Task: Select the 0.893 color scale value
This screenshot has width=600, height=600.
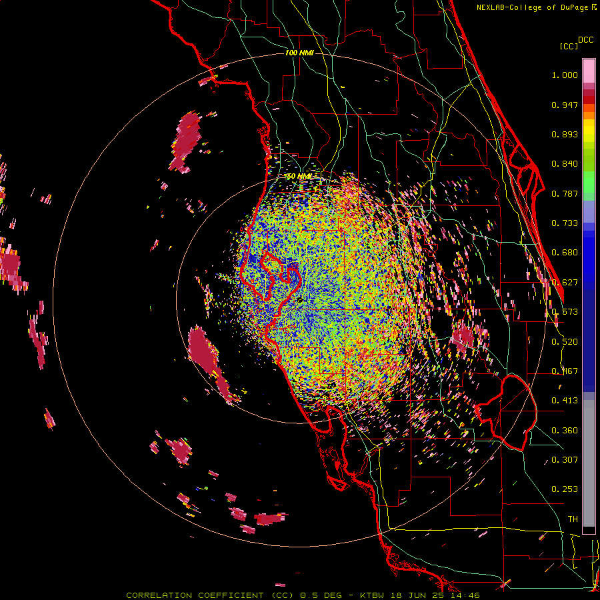Action: (x=565, y=134)
